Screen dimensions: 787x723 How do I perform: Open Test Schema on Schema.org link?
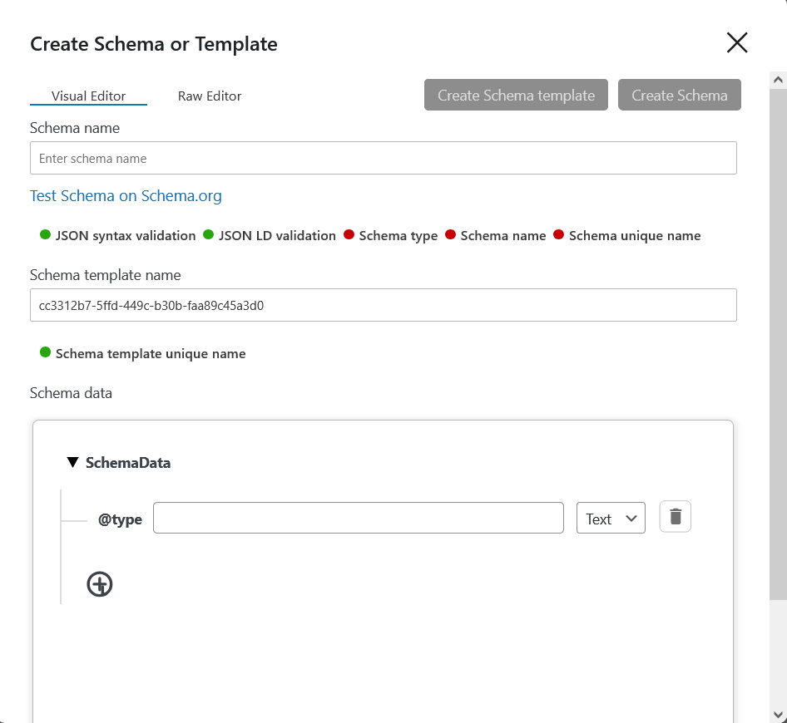pos(126,195)
